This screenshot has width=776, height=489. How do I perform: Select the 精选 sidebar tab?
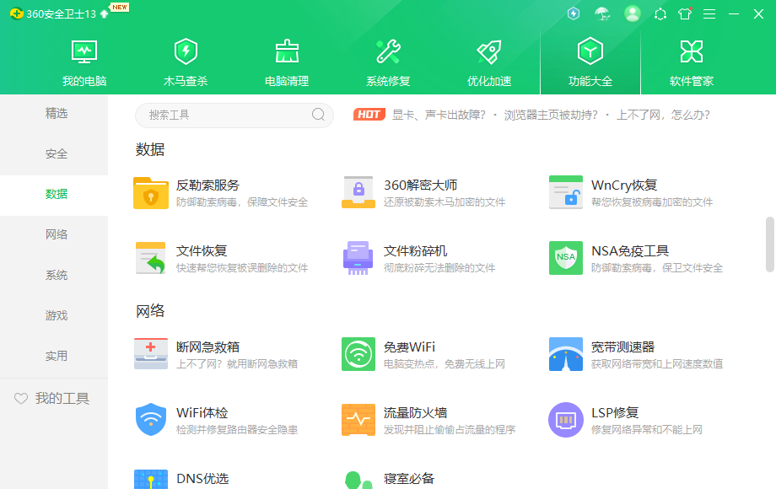pos(54,114)
